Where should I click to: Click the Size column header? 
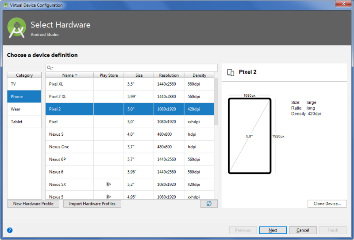click(x=139, y=75)
